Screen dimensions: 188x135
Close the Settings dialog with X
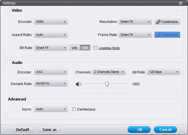(x=180, y=3)
